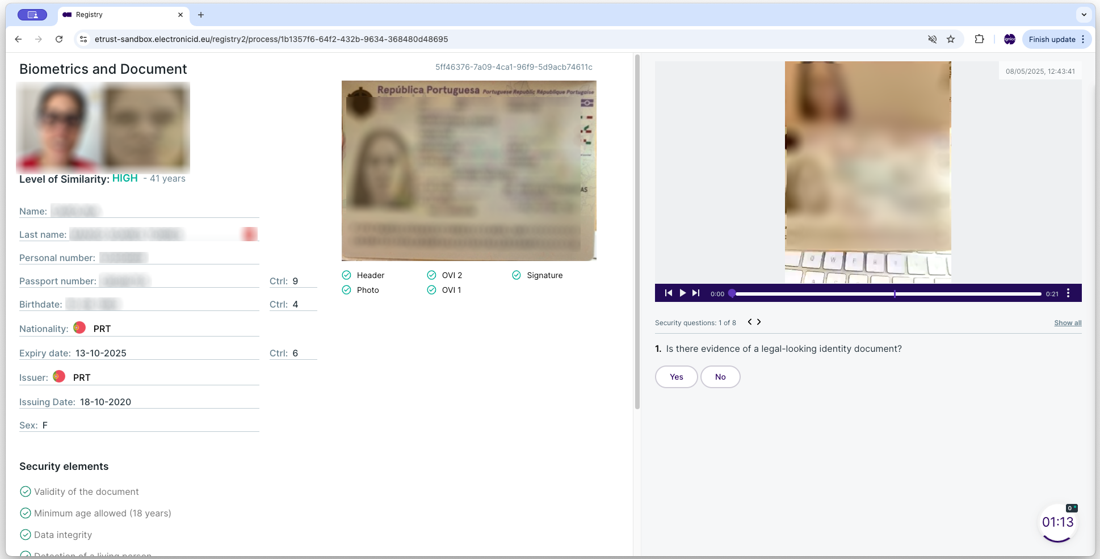Viewport: 1100px width, 559px height.
Task: Skip to next in video player
Action: coord(696,293)
